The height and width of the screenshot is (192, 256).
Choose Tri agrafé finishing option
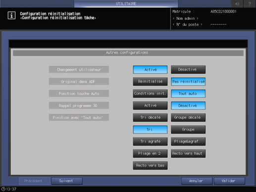(150, 142)
